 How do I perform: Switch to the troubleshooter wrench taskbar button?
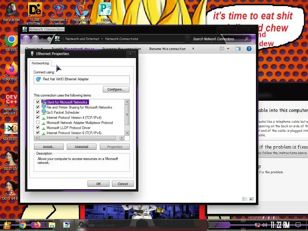[81, 225]
